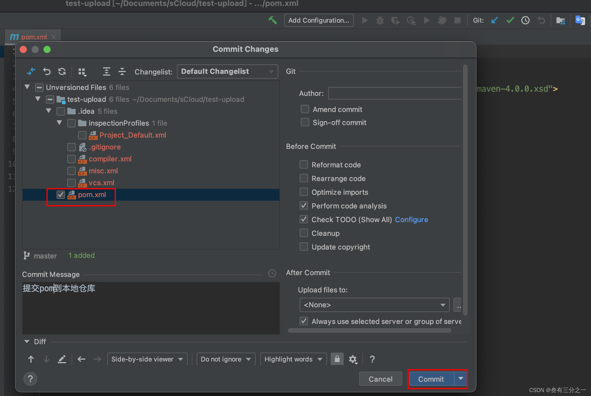The height and width of the screenshot is (396, 591).
Task: Enable the Amend commit checkbox
Action: (305, 109)
